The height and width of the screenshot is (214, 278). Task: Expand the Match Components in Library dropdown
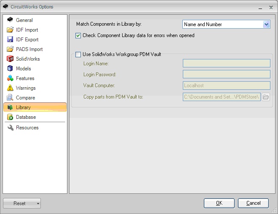tap(266, 24)
